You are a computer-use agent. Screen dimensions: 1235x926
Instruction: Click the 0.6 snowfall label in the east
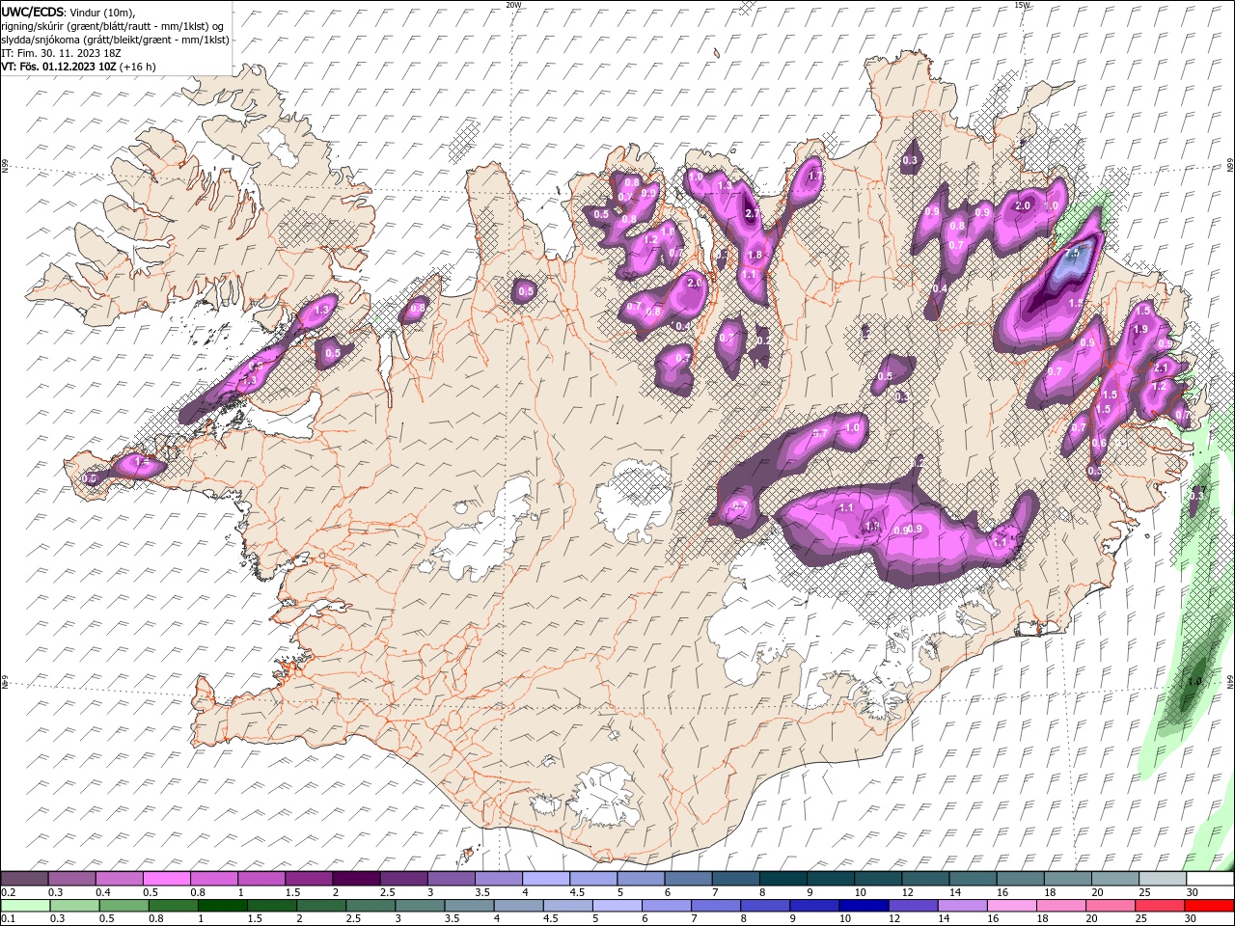point(1099,443)
